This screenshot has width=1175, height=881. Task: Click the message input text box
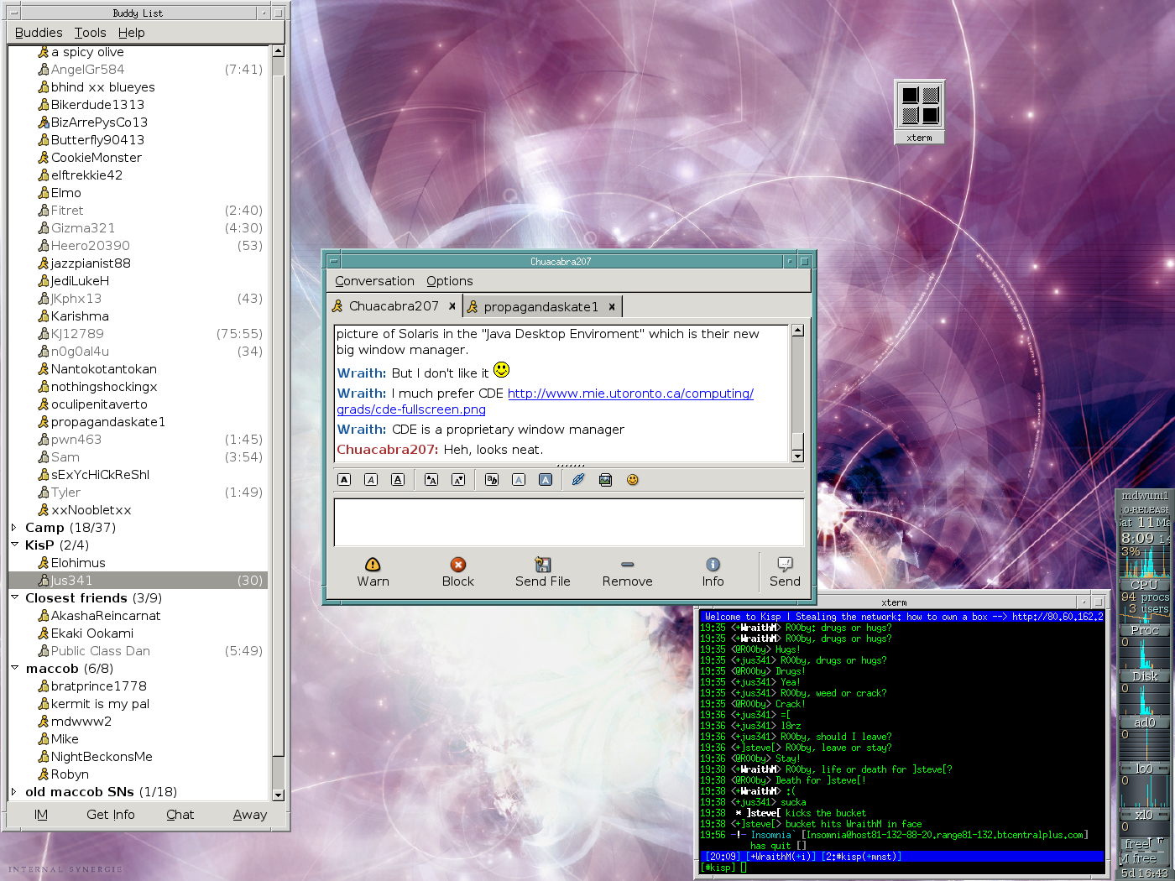point(568,522)
